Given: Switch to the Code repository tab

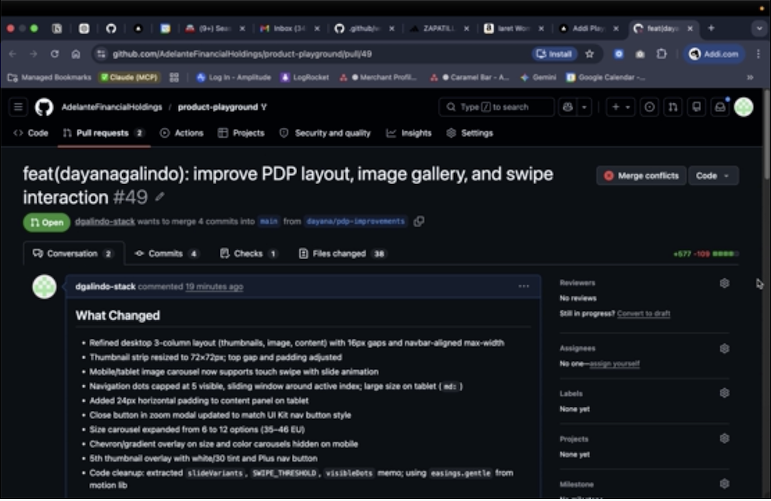Looking at the screenshot, I should click(x=31, y=133).
